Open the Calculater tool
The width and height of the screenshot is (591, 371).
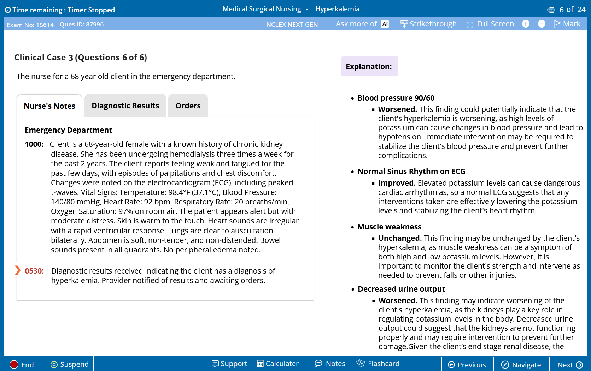(278, 364)
